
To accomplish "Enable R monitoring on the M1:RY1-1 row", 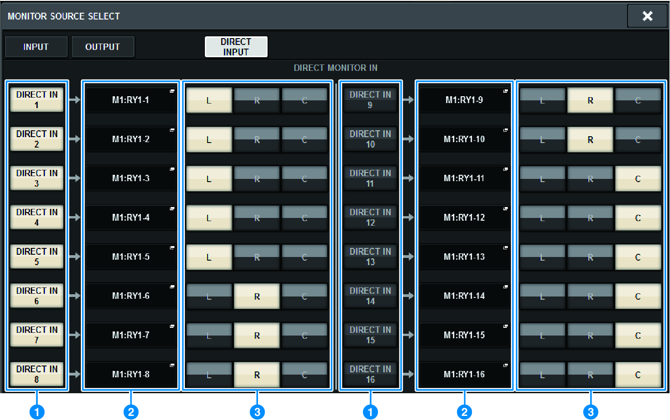I will (256, 100).
